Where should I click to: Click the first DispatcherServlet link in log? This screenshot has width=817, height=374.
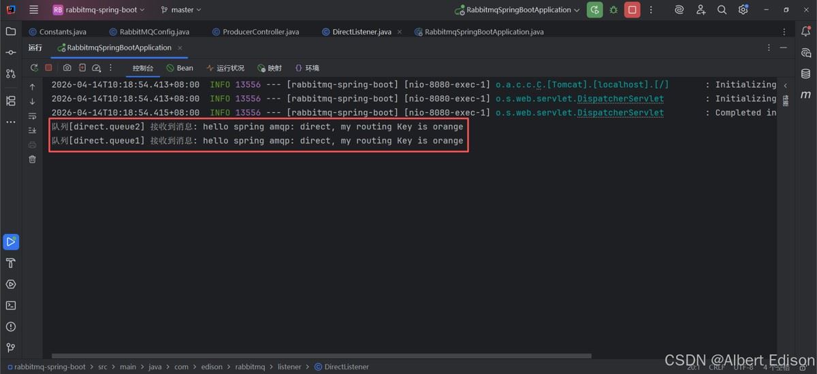point(620,99)
